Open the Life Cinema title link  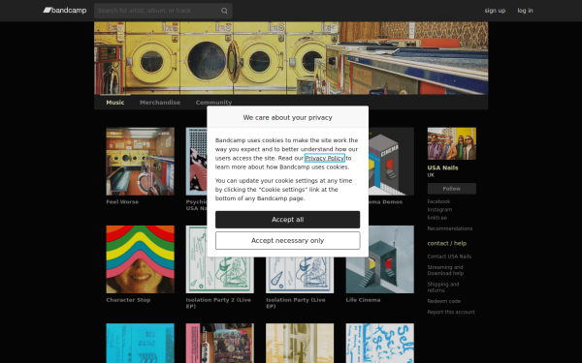tap(363, 300)
